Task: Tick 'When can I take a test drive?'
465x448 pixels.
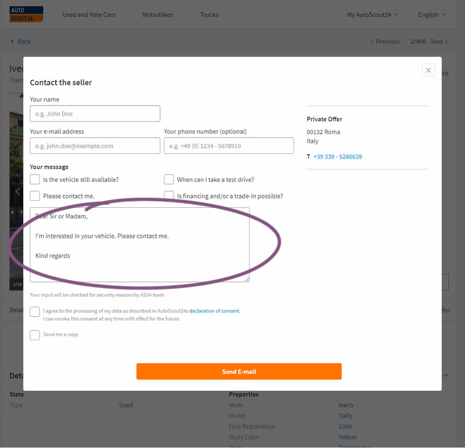Action: (x=169, y=179)
